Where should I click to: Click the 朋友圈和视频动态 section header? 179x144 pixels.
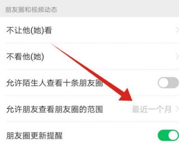[x=31, y=10]
